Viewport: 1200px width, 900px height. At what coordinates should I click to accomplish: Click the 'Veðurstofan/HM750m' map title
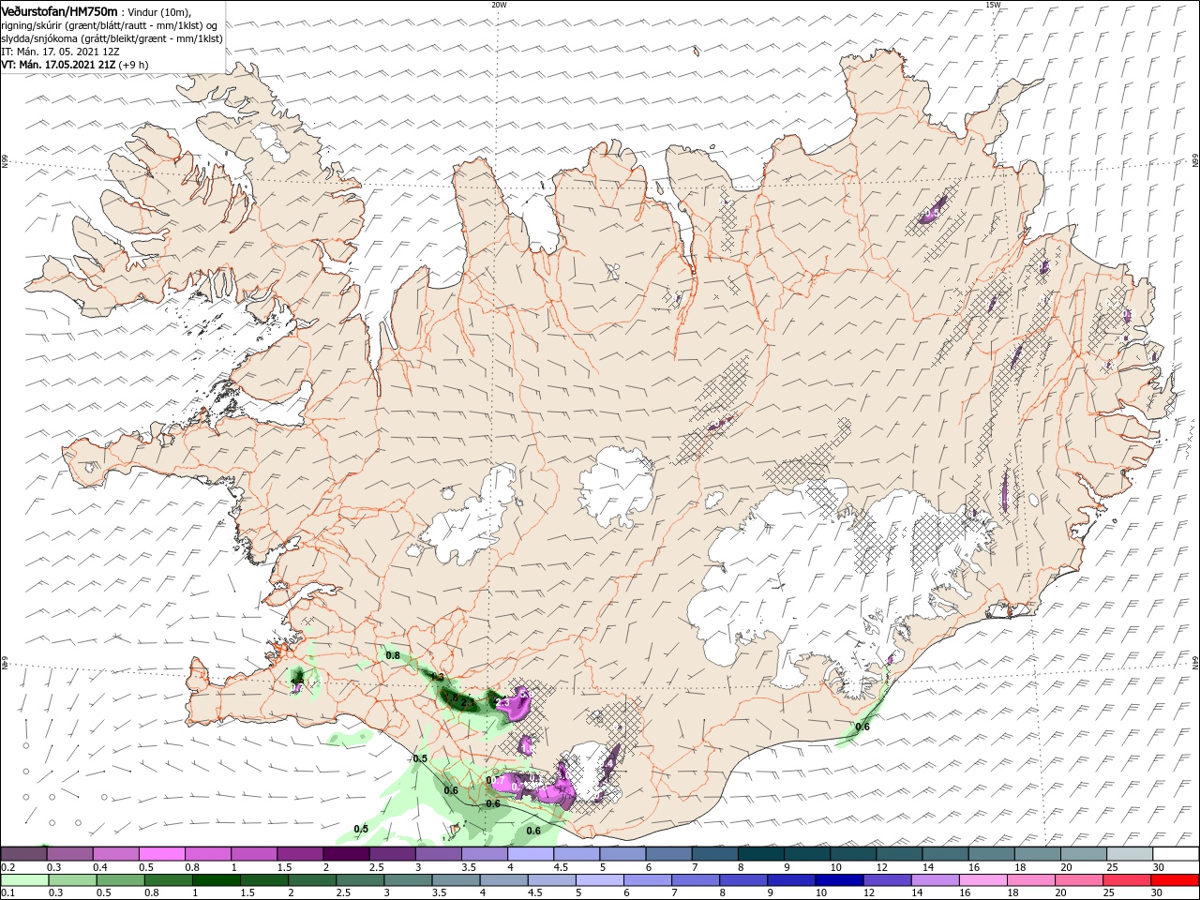coord(60,10)
